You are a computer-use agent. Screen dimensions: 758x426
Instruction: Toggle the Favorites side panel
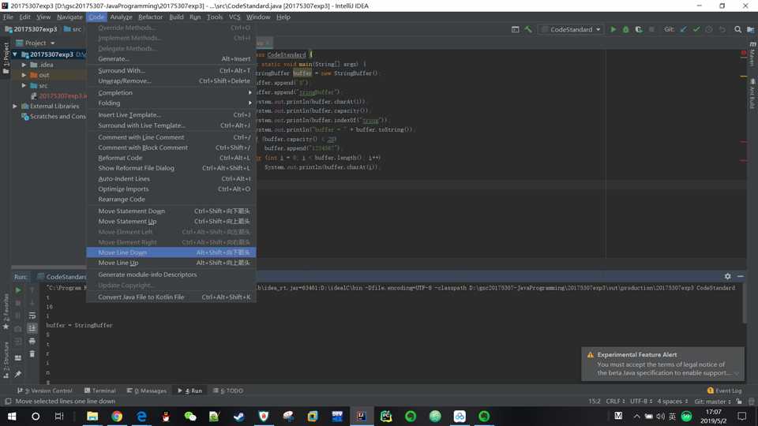[6, 312]
